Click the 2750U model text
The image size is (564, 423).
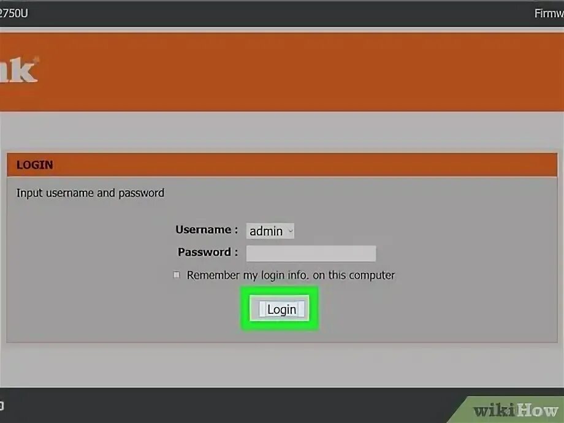pyautogui.click(x=13, y=13)
